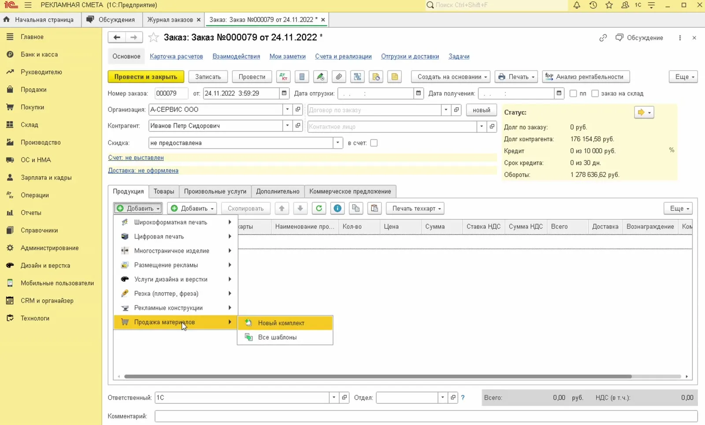Open the hamburger main menu
Image resolution: width=705 pixels, height=425 pixels.
point(28,5)
